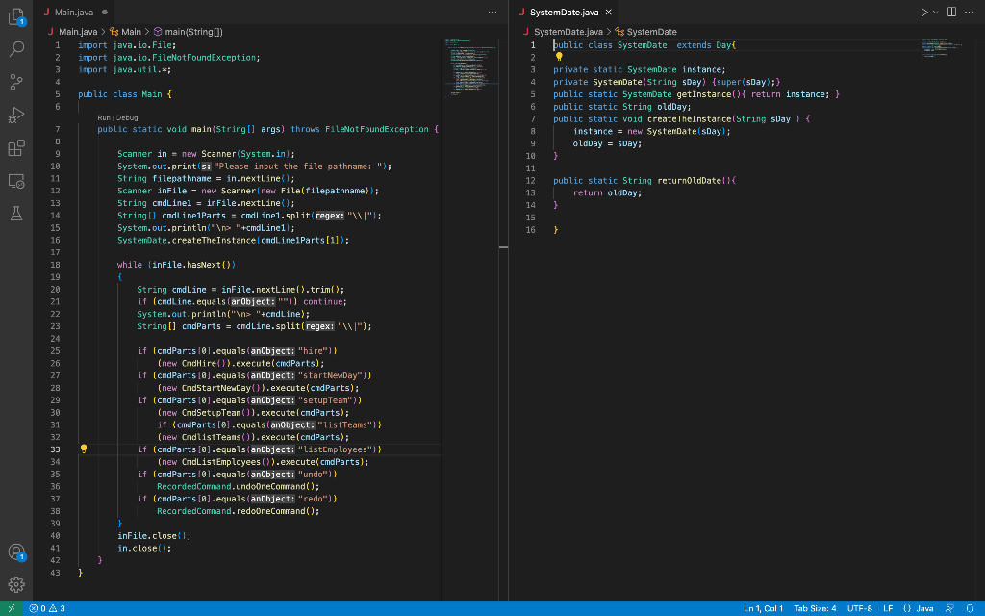Open the Accounts menu
The height and width of the screenshot is (616, 985).
click(x=16, y=552)
